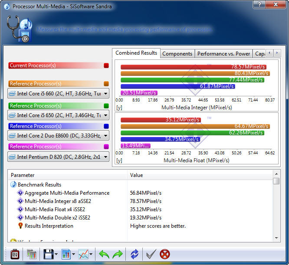
Task: Click the grey checkmark OK icon
Action: pos(151,254)
